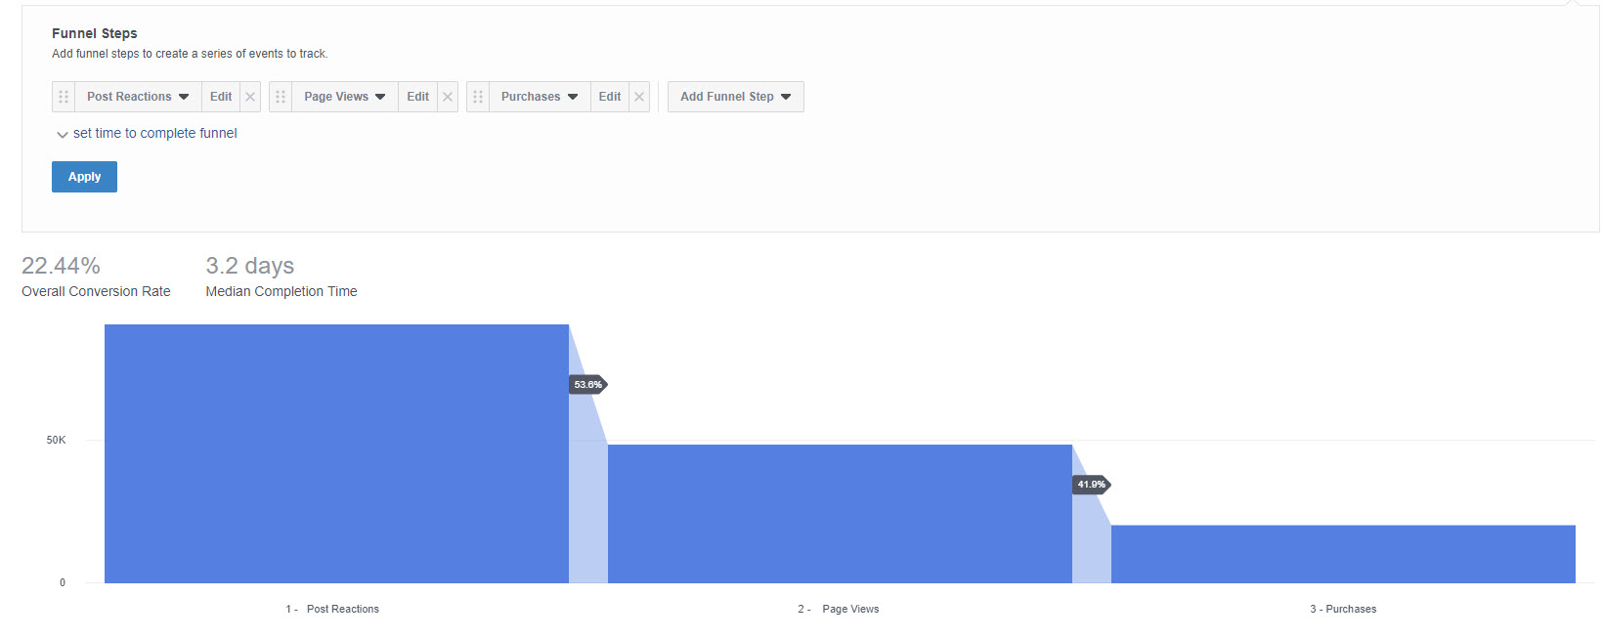Open the Add Funnel Step dropdown
1603x639 pixels.
(736, 97)
